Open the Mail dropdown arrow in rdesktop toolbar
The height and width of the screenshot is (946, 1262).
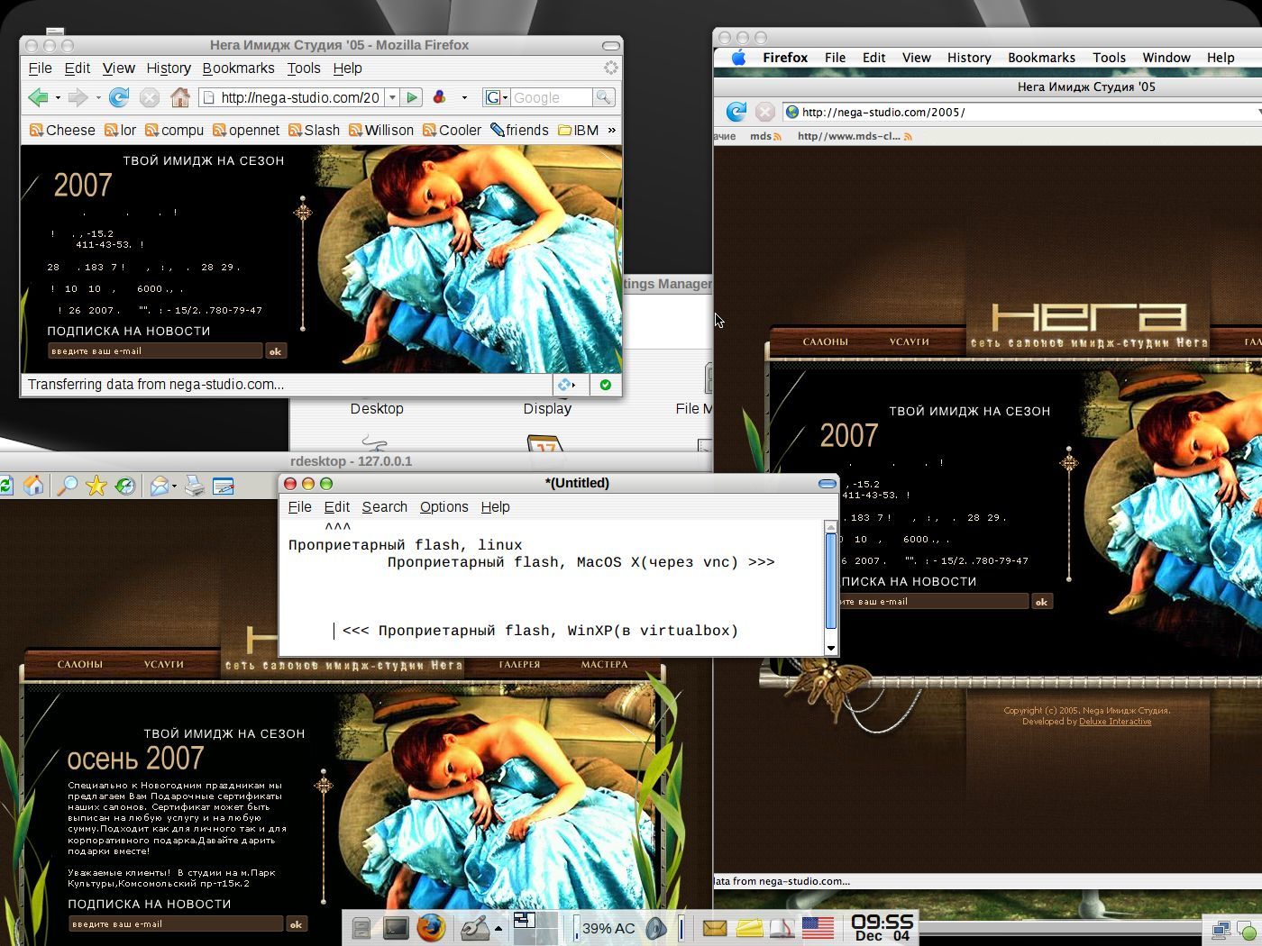pos(174,487)
